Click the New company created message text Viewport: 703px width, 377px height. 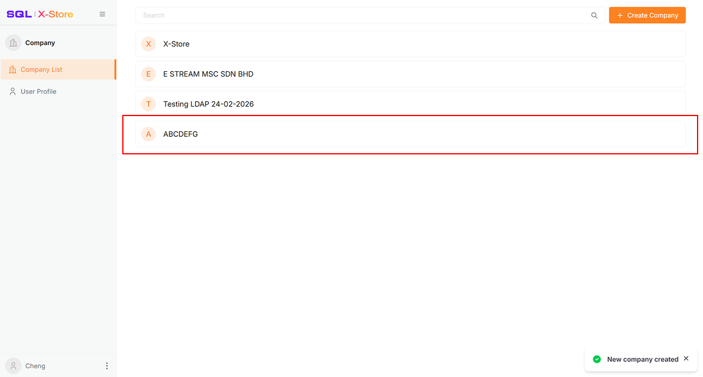pos(642,359)
